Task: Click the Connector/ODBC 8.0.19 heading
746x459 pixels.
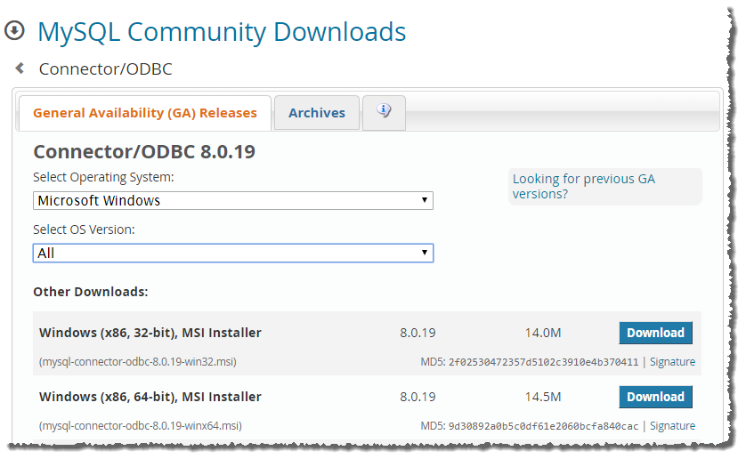Action: click(144, 152)
